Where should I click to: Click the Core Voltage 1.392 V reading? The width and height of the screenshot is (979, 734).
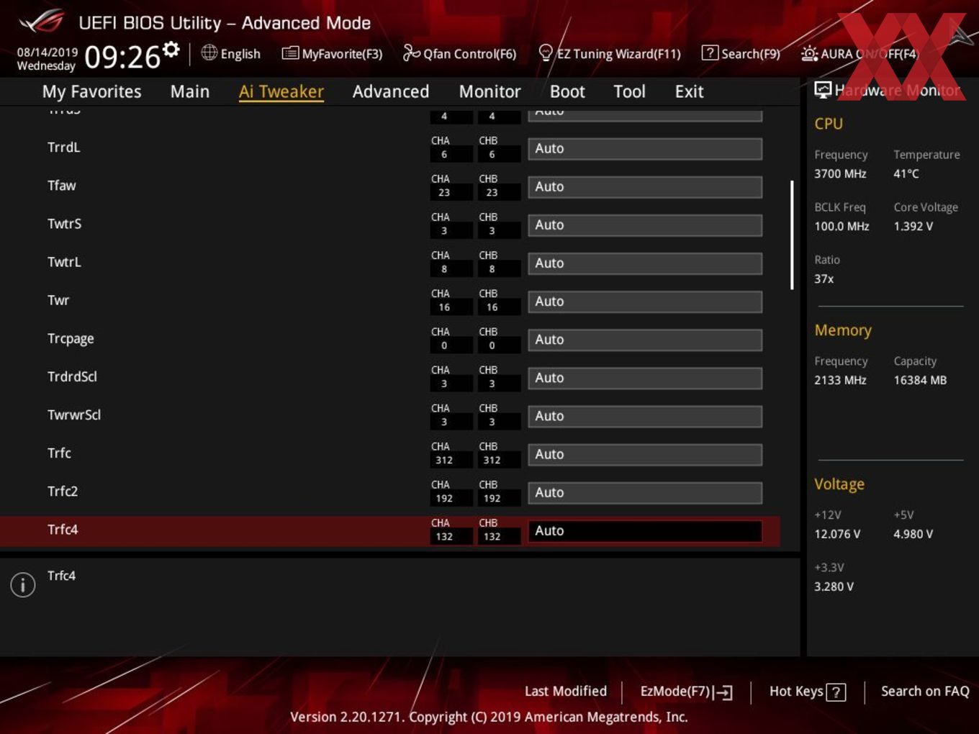coord(913,226)
